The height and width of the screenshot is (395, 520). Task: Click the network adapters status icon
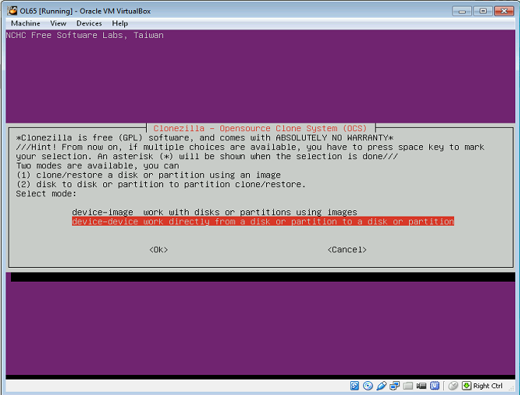pos(394,386)
